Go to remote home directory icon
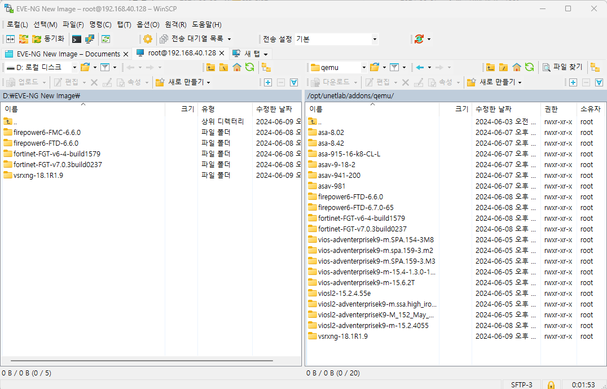The height and width of the screenshot is (389, 607). [x=517, y=67]
